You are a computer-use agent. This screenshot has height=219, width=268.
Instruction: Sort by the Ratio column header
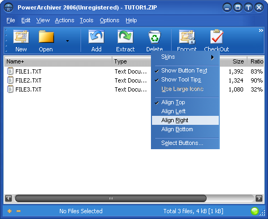tap(256, 61)
